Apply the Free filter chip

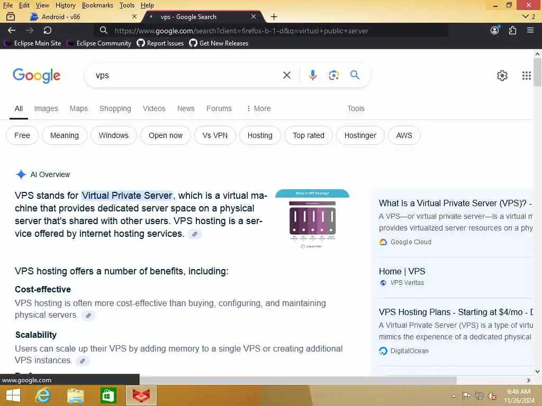[x=22, y=135]
